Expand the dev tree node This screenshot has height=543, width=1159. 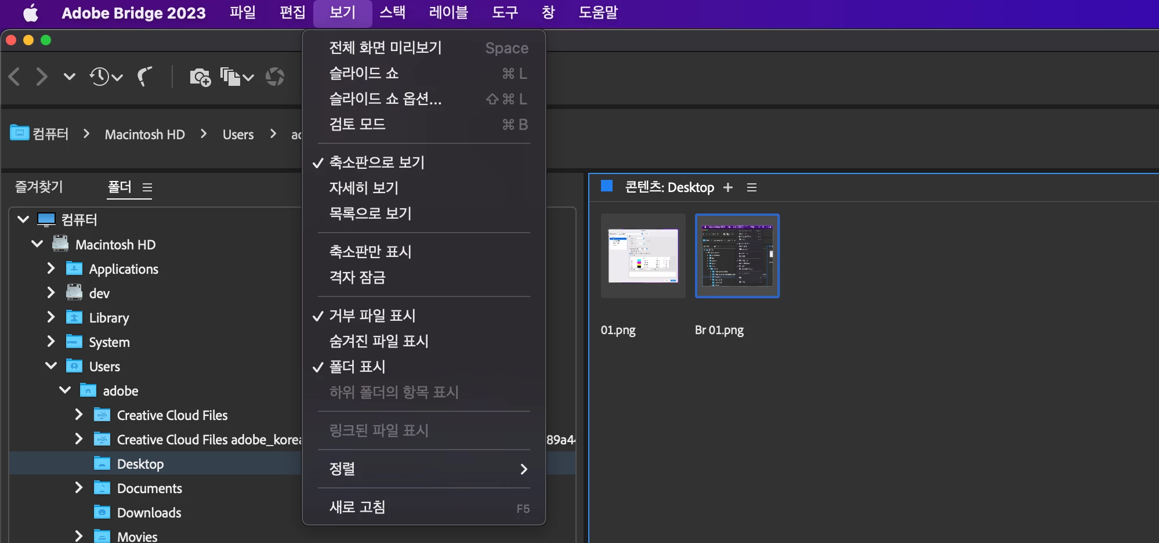pos(51,292)
